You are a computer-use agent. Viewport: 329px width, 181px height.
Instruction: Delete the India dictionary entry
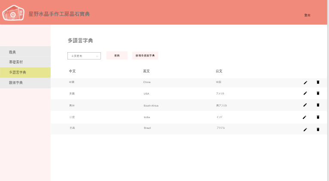[318, 117]
